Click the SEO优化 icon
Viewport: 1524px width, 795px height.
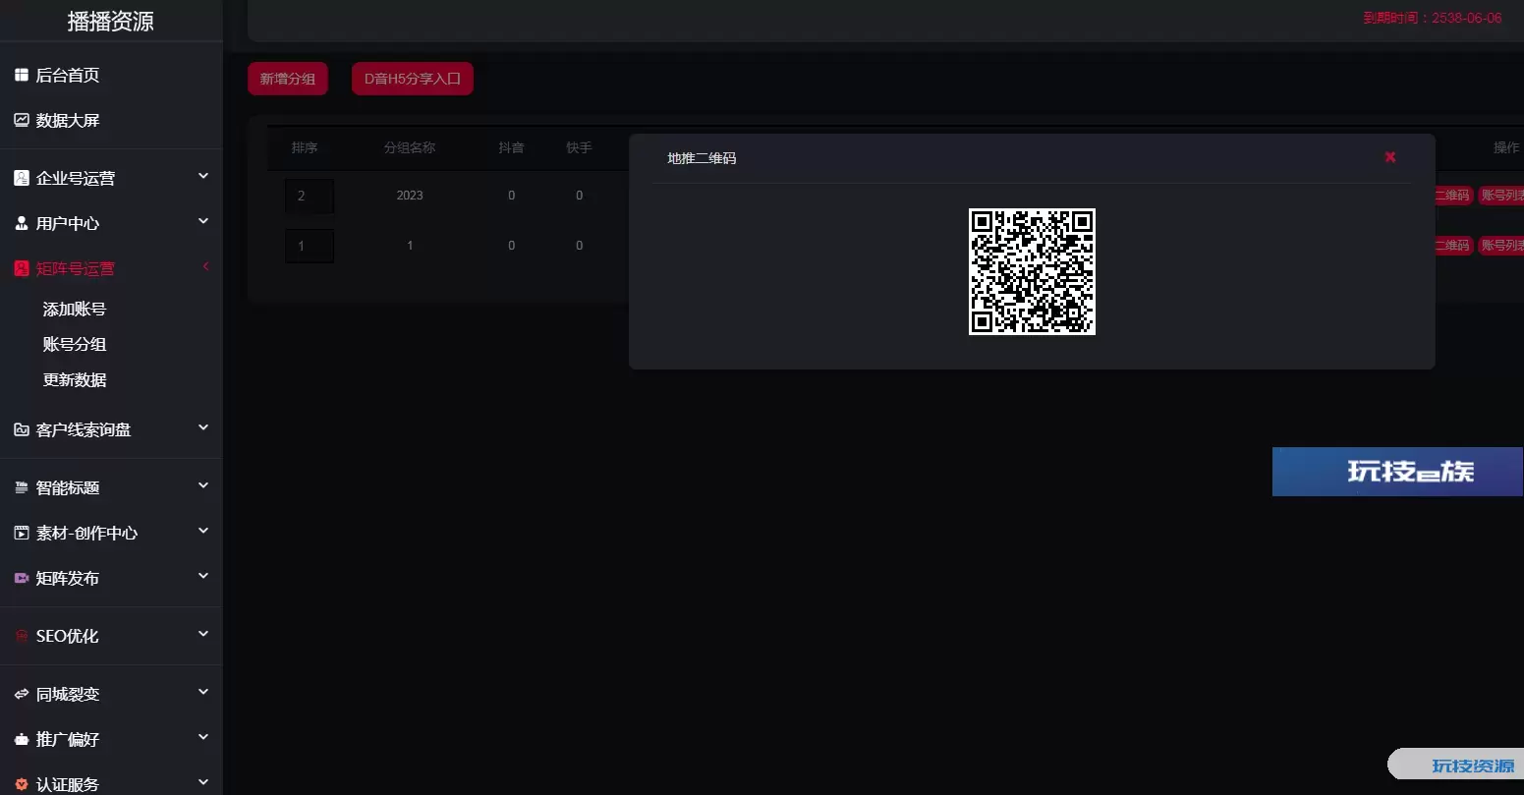(x=21, y=636)
